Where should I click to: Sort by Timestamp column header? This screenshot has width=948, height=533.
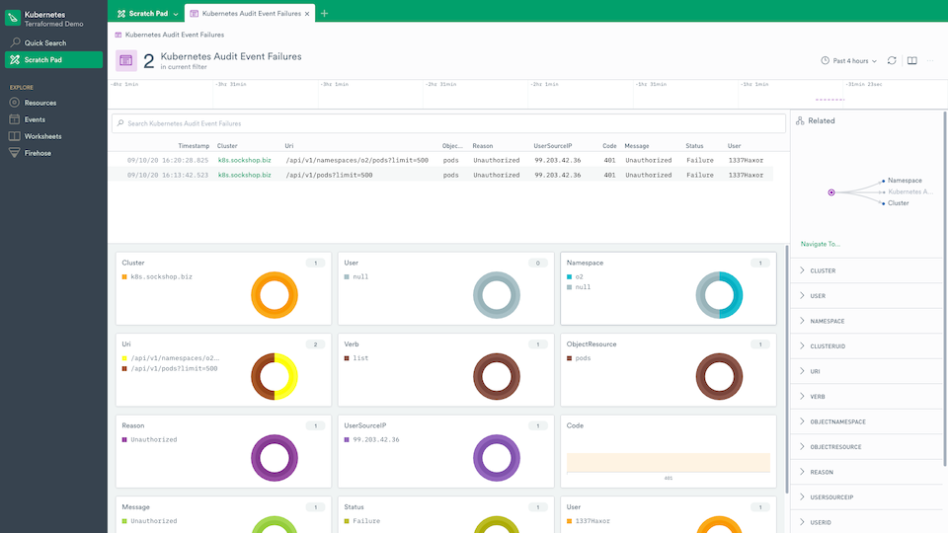194,146
